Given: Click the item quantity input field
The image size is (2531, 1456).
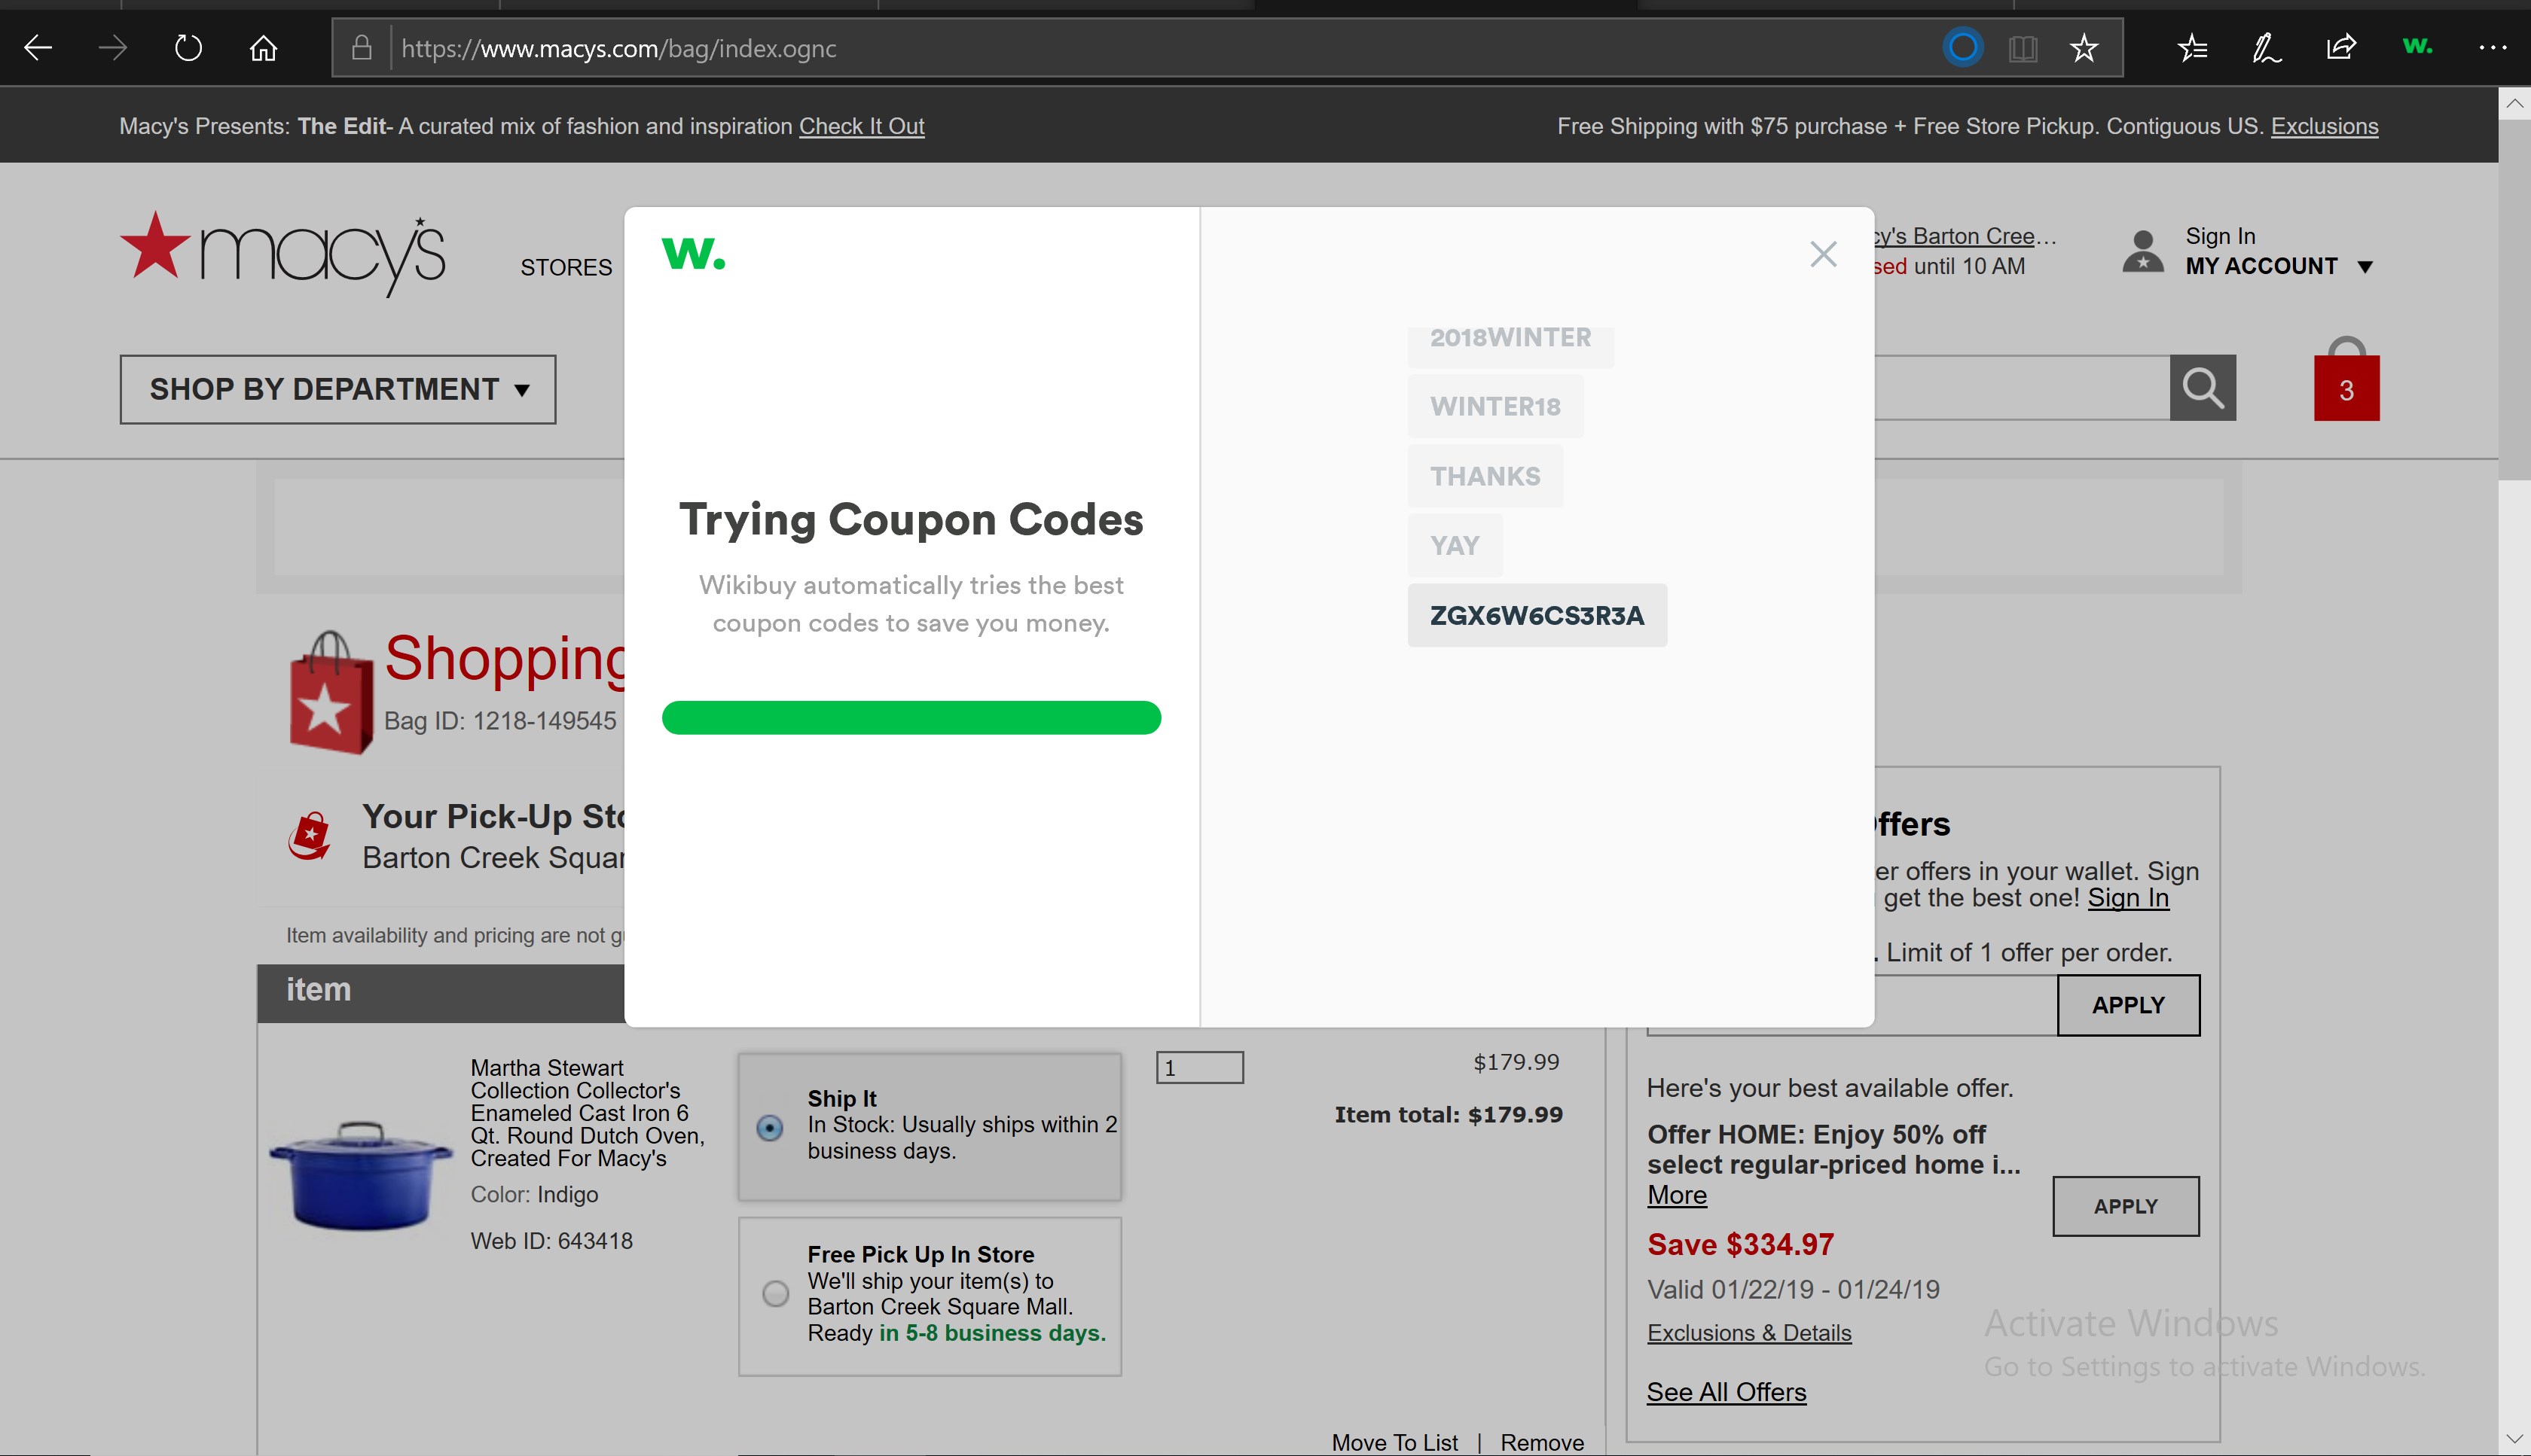Looking at the screenshot, I should [1199, 1067].
